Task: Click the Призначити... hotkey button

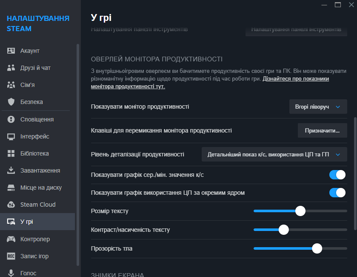Action: coord(322,130)
